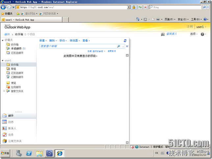Toggle the newest on top sort order
Screen dimensions: 212x159
coord(112,51)
